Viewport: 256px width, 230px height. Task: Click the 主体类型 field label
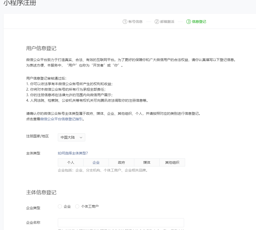click(x=33, y=153)
